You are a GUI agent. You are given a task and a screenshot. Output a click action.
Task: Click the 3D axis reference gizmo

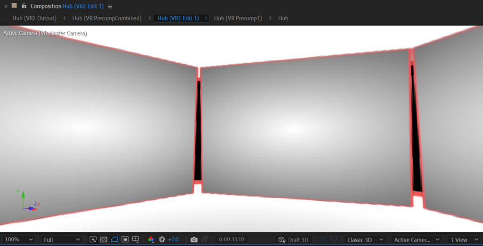pyautogui.click(x=28, y=201)
